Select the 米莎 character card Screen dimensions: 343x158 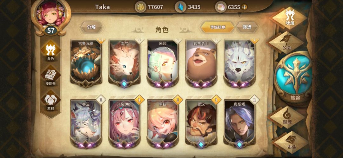pyautogui.click(x=163, y=63)
